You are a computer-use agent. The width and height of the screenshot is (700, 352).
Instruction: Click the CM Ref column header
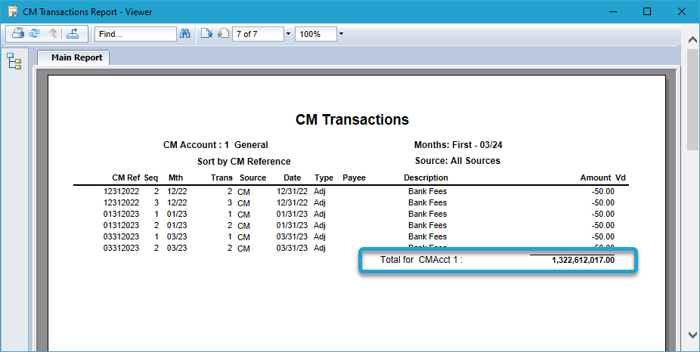[126, 178]
